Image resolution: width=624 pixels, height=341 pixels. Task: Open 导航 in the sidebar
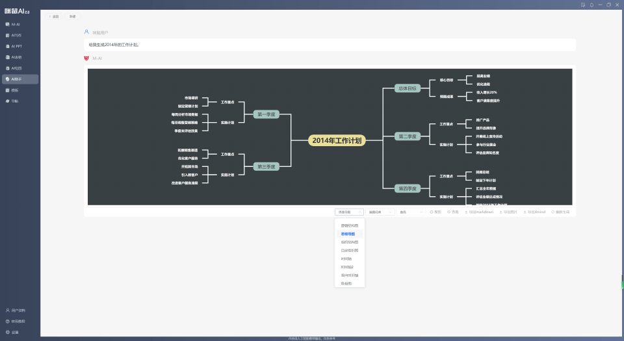[16, 101]
